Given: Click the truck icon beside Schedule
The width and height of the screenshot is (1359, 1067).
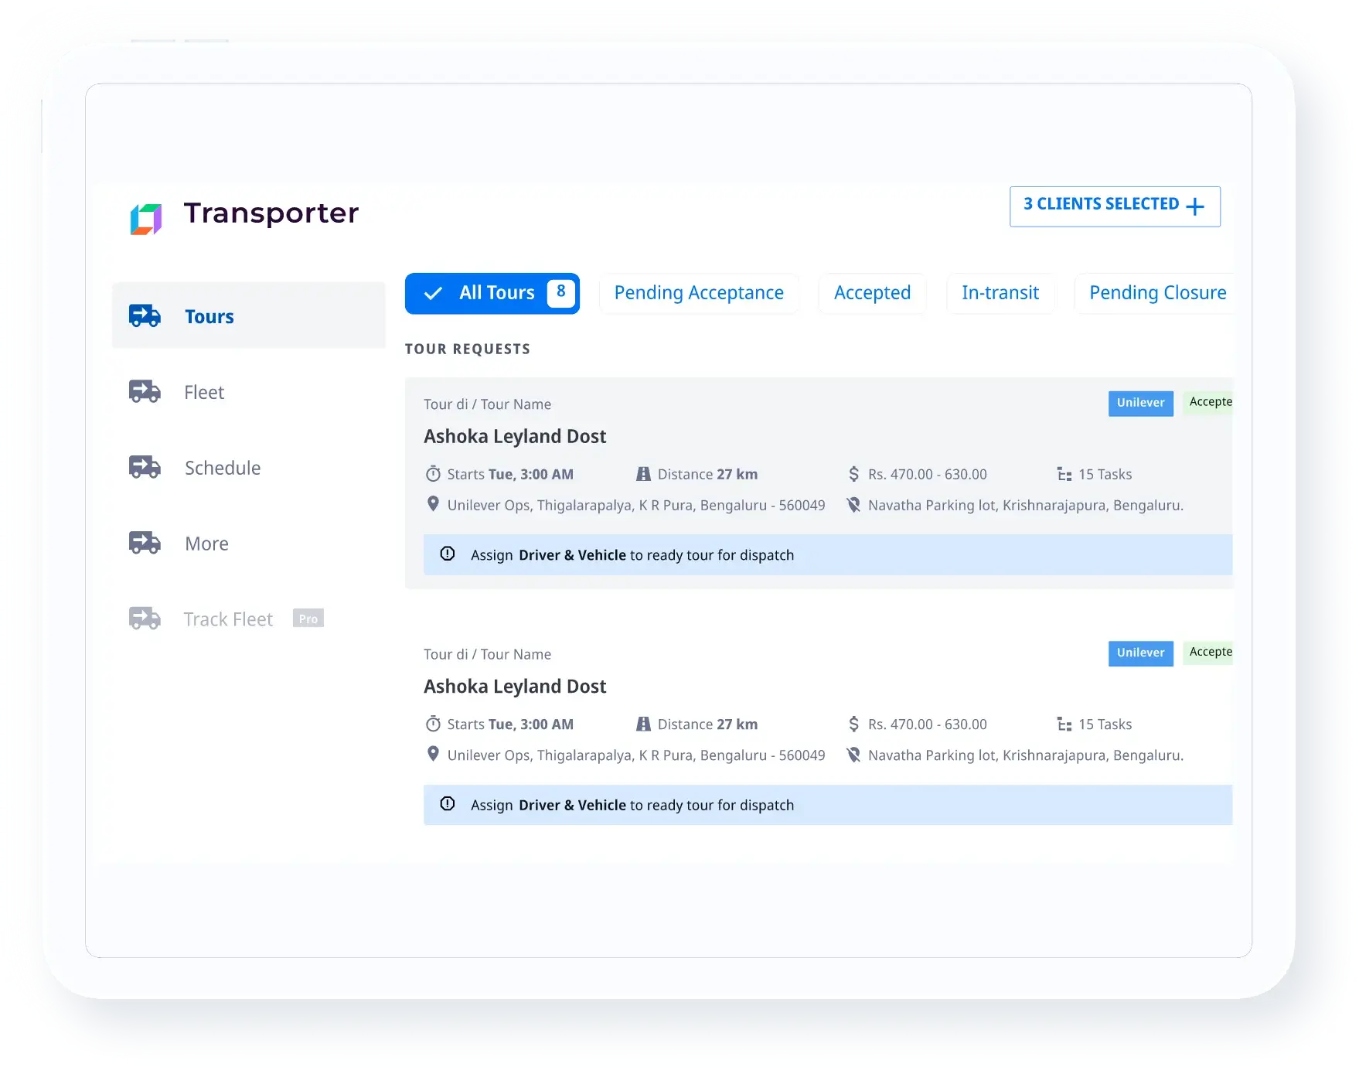Looking at the screenshot, I should (145, 467).
